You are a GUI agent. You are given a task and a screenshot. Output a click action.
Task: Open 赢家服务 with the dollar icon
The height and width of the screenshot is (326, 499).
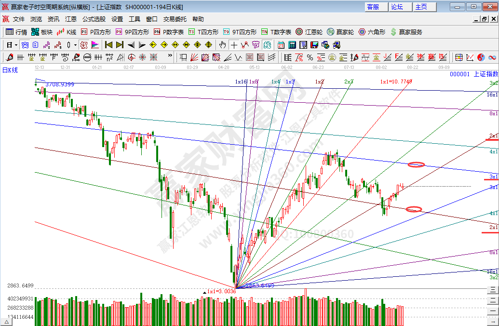click(406, 32)
